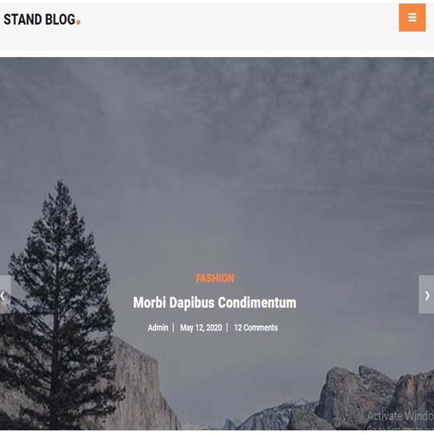
Task: Open the Morbi Dapibus Condimentum post
Action: click(215, 302)
